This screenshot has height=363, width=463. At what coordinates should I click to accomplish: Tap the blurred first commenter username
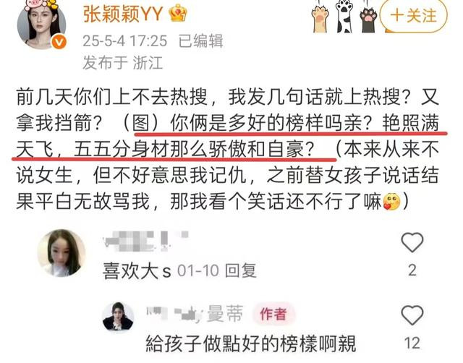click(x=146, y=242)
